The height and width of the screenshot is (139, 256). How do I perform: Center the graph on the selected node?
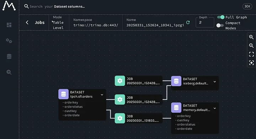click(251, 63)
